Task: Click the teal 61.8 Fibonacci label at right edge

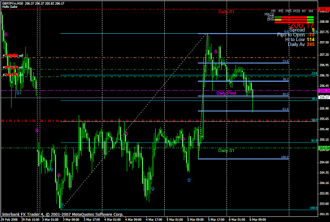Action: pos(315,141)
